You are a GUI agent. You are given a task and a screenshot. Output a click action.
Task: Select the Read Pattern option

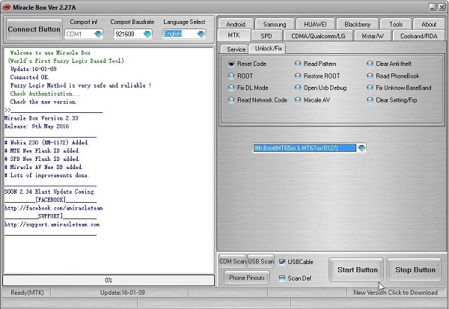pos(299,64)
